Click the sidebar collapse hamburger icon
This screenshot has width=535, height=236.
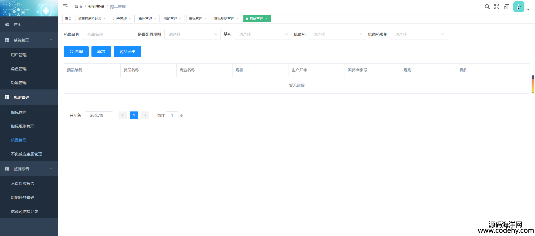(x=65, y=6)
